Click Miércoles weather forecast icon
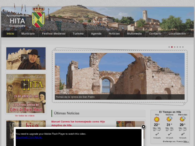Image resolution: width=195 pixels, height=146 pixels. [182, 119]
